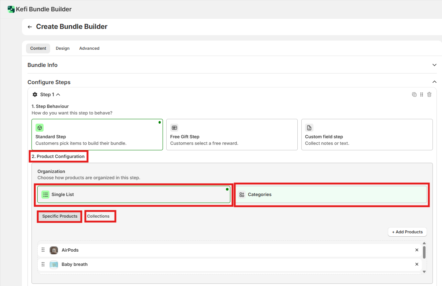Choose Single List organization option

(x=134, y=195)
